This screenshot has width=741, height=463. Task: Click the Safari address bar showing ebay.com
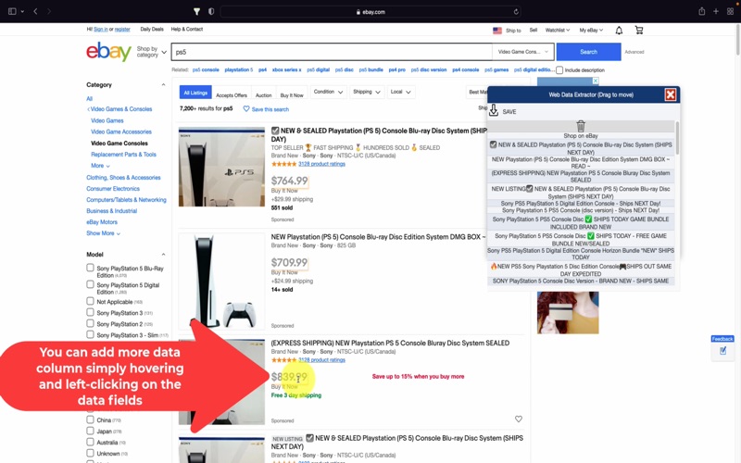click(x=371, y=12)
